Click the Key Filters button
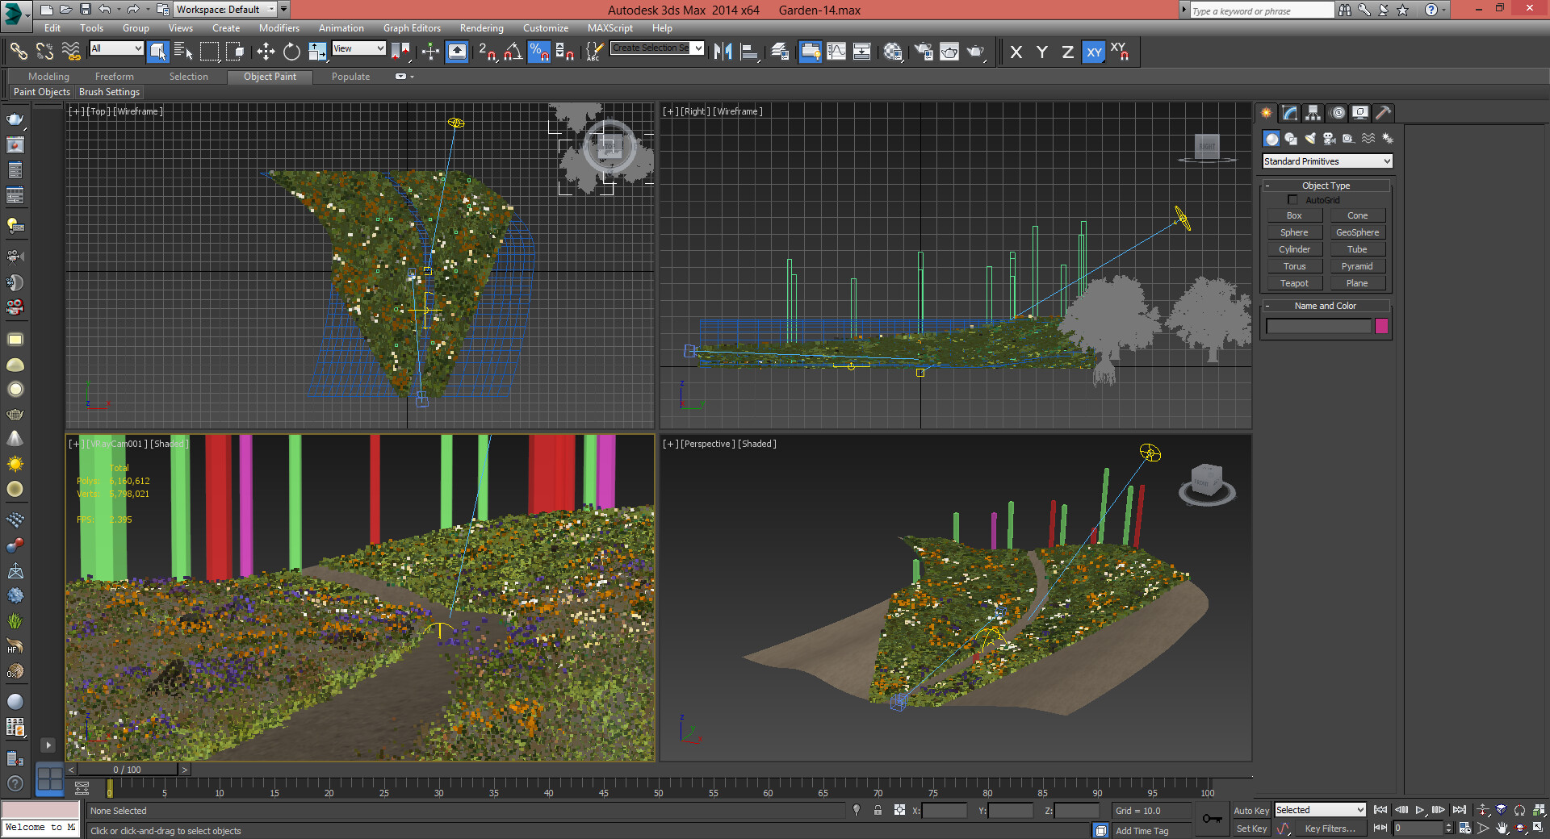 [x=1330, y=829]
